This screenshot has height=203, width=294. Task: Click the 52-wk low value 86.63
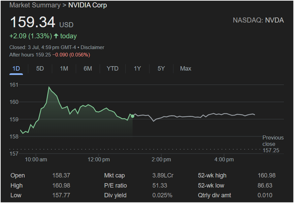point(265,186)
